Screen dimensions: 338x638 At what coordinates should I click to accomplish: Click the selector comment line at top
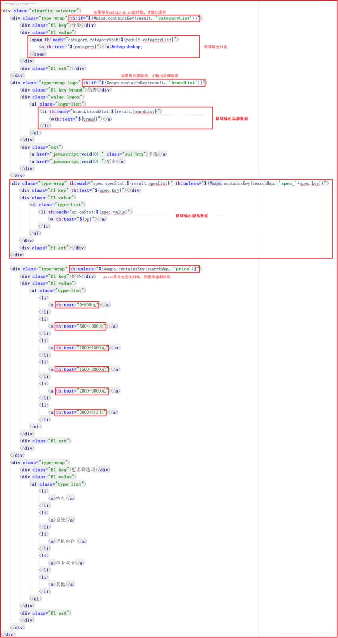click(18, 4)
